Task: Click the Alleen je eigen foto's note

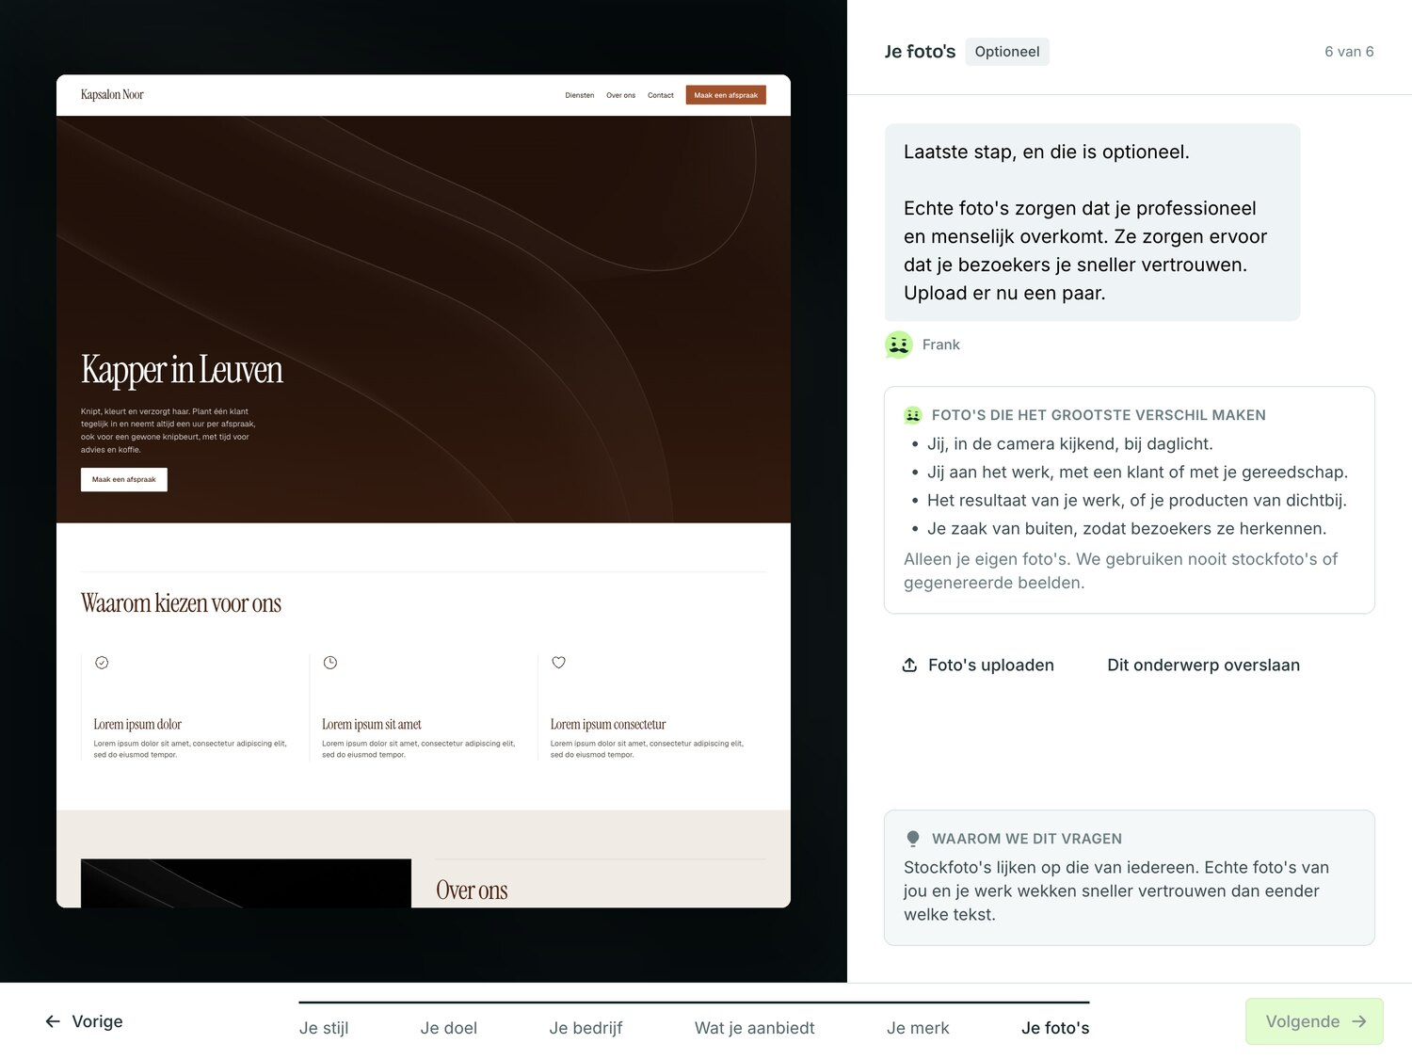Action: 1120,570
